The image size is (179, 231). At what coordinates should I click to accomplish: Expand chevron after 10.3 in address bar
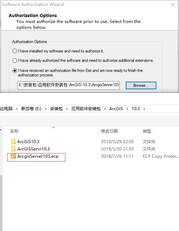click(x=144, y=109)
